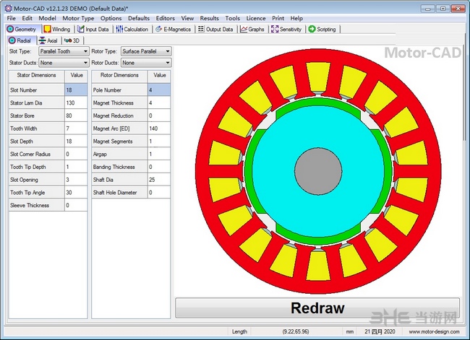This screenshot has height=340, width=470.
Task: Edit the Slot Opening value
Action: click(76, 180)
